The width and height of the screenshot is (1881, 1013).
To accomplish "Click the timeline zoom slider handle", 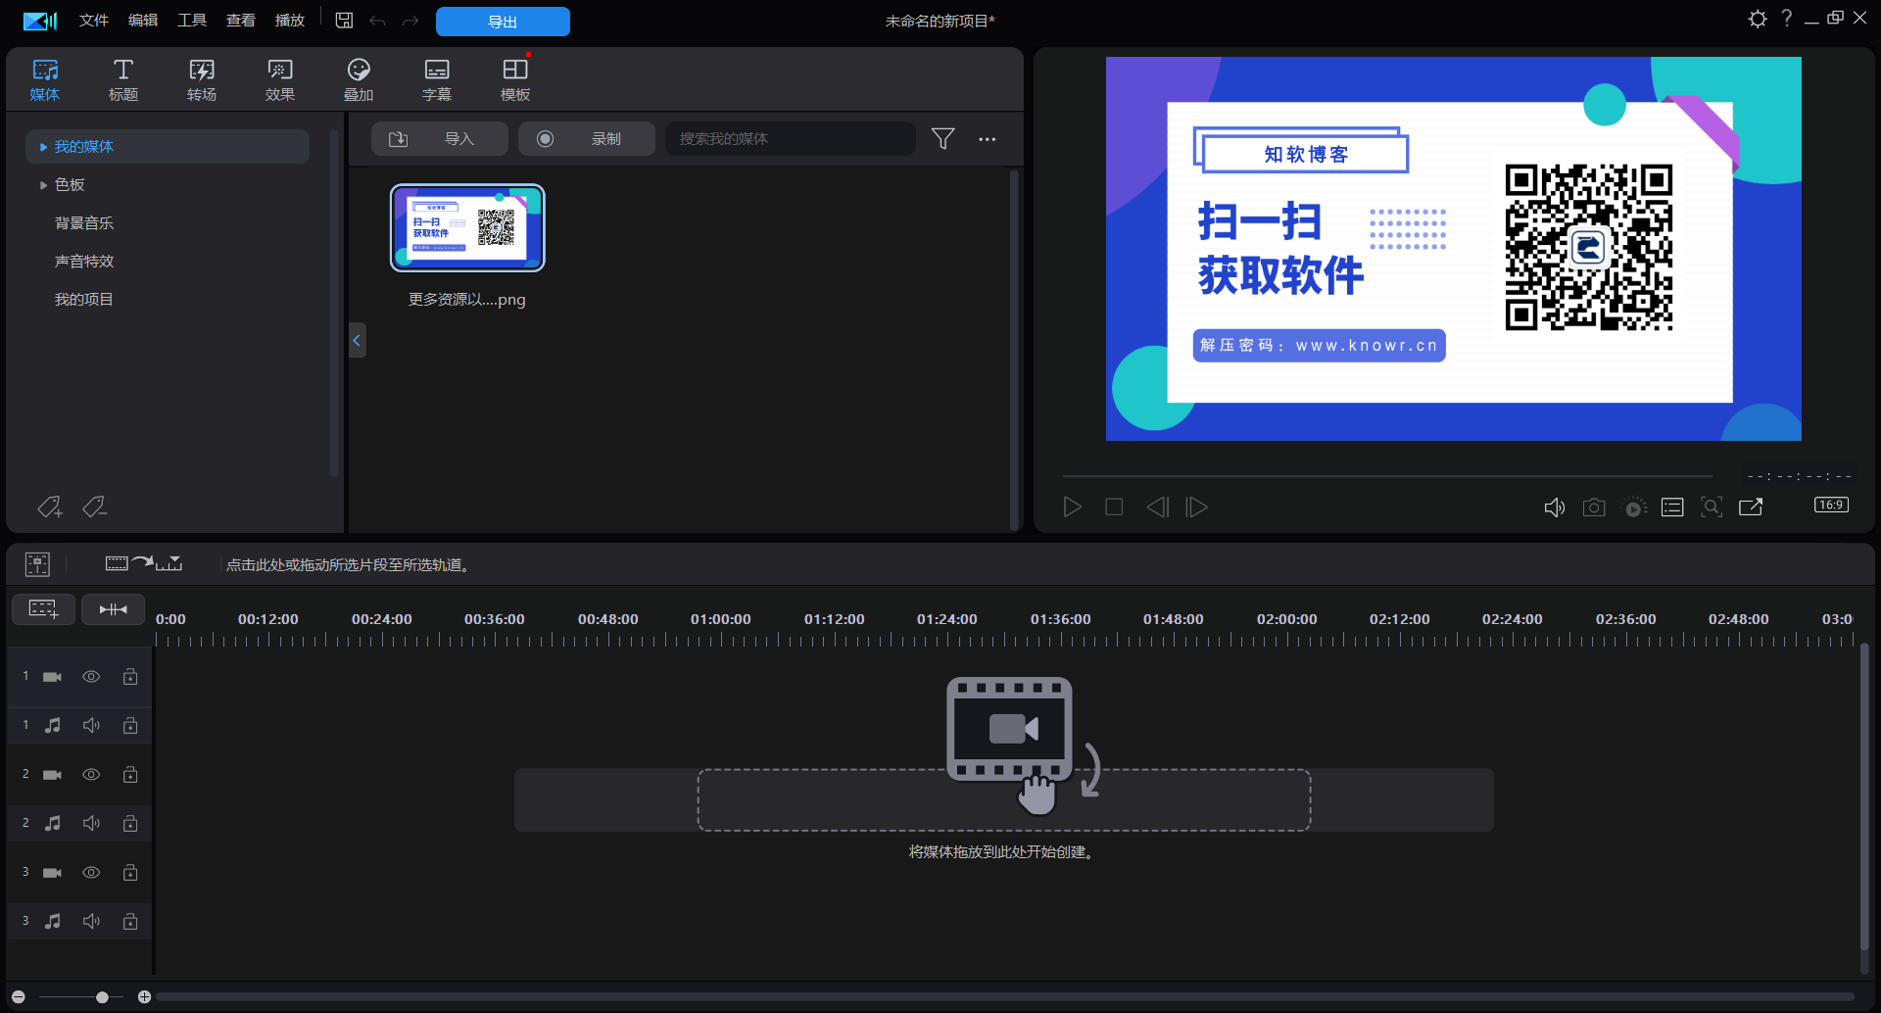I will 102,997.
